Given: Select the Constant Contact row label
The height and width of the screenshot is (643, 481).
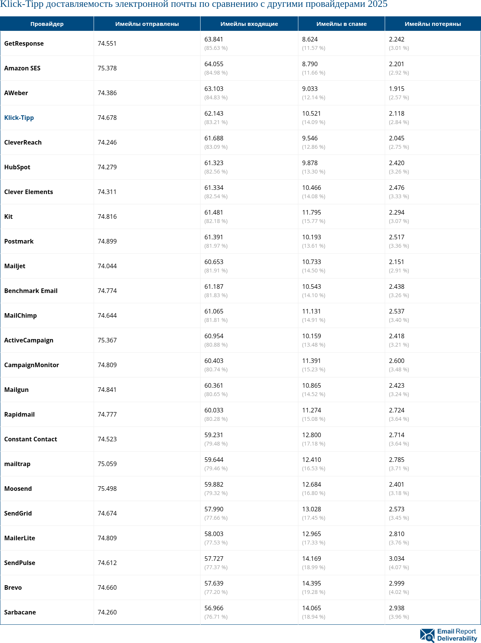Looking at the screenshot, I should point(30,439).
